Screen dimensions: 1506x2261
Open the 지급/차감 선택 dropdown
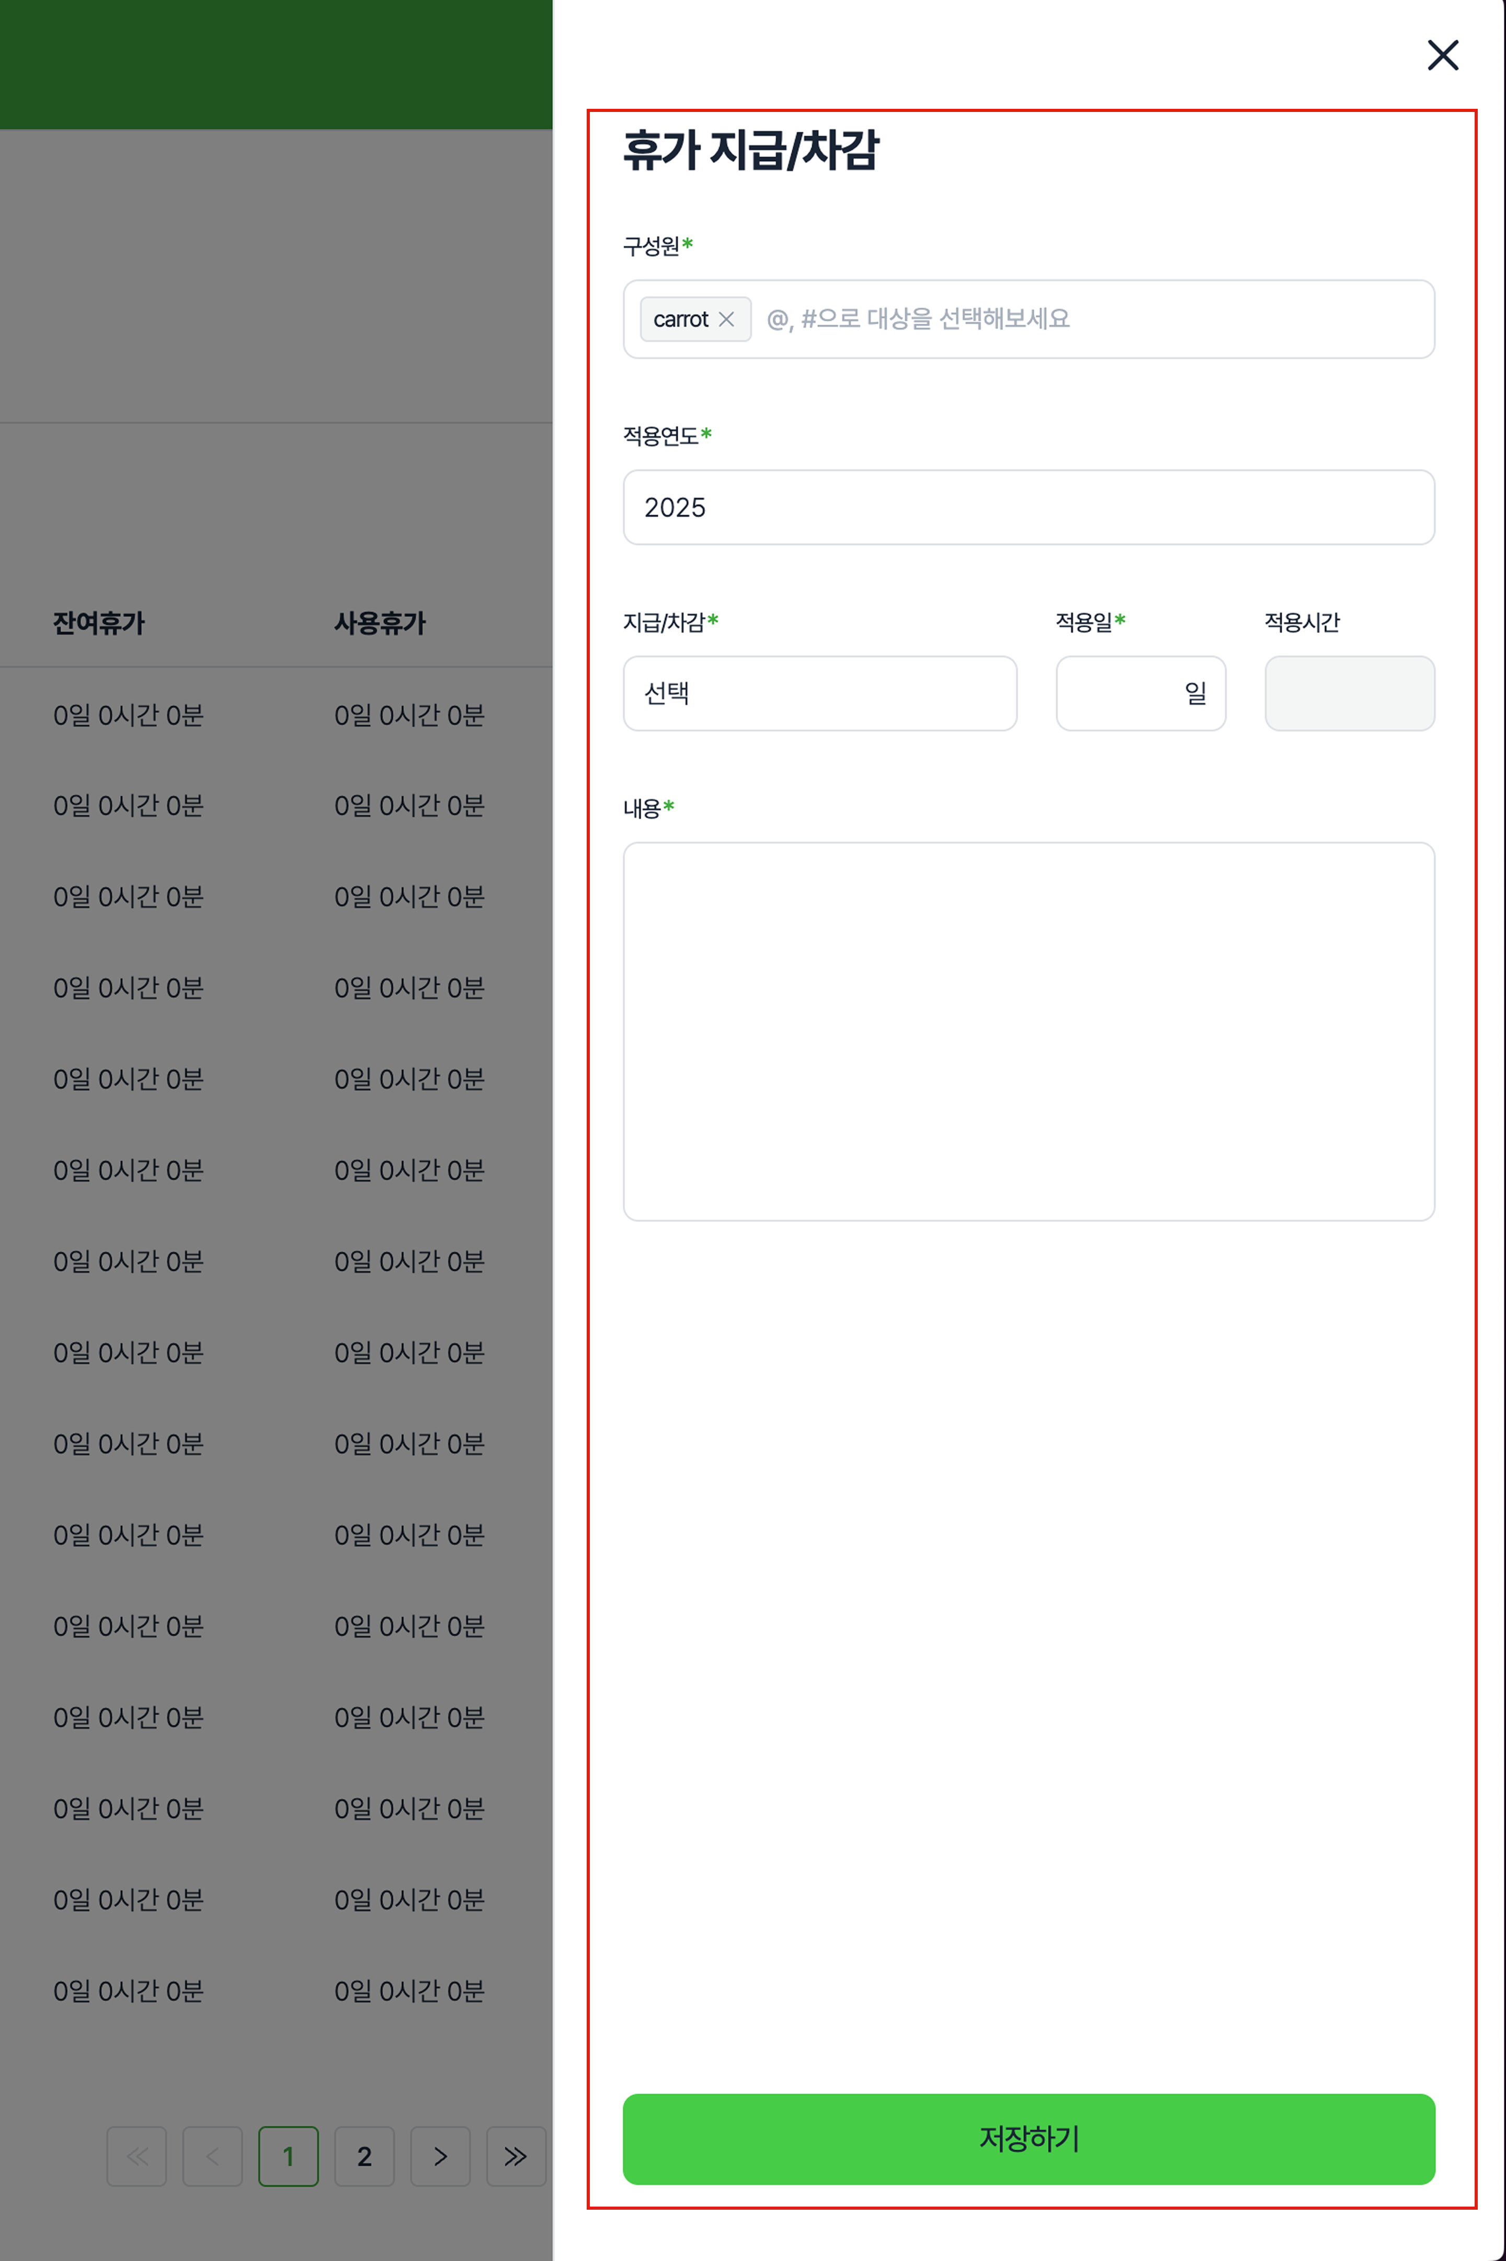[x=819, y=693]
